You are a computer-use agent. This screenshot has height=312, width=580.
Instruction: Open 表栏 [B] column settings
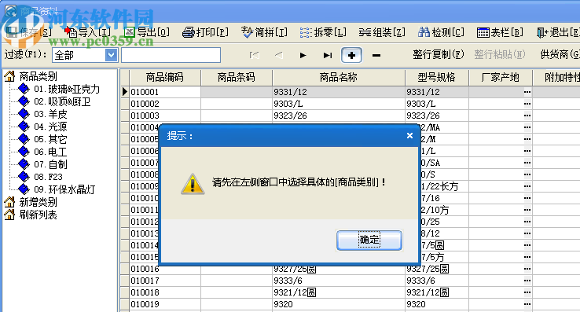[500, 32]
